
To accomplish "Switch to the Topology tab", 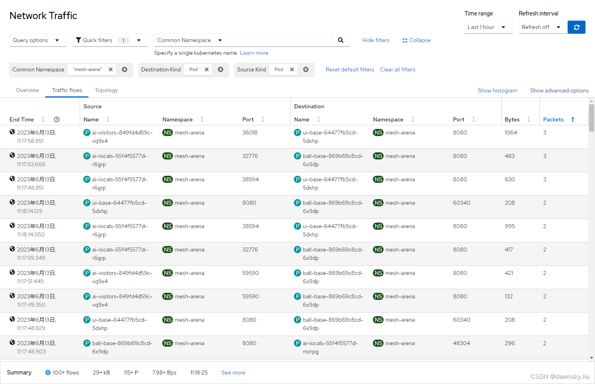I will point(106,90).
